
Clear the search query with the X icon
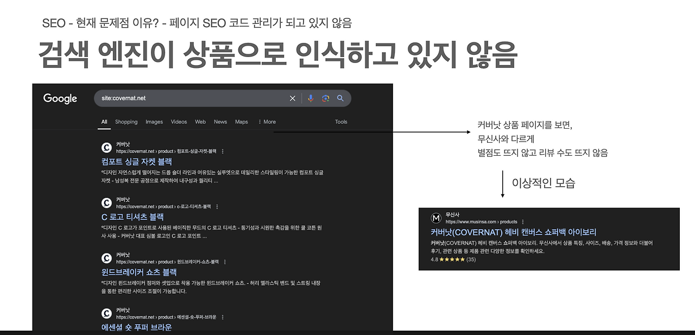coord(293,98)
